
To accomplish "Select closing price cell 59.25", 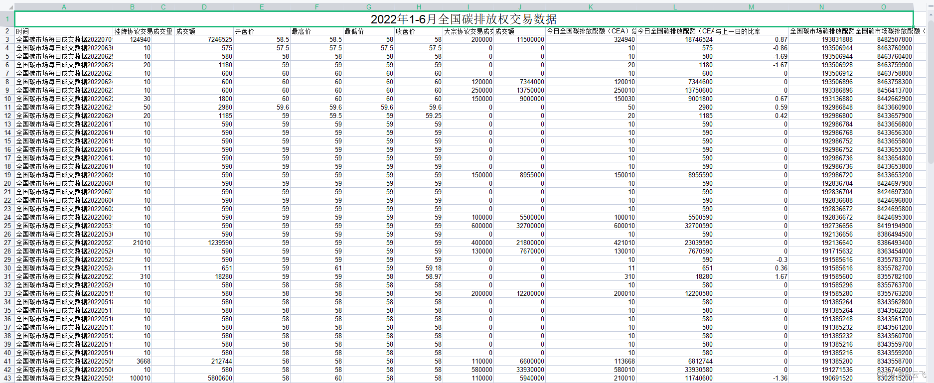I will (x=419, y=116).
